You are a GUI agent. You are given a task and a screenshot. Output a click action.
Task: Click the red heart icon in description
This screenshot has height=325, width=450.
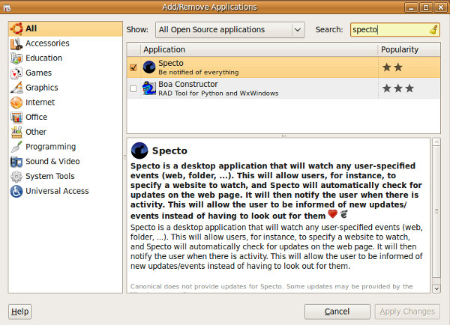click(x=332, y=214)
